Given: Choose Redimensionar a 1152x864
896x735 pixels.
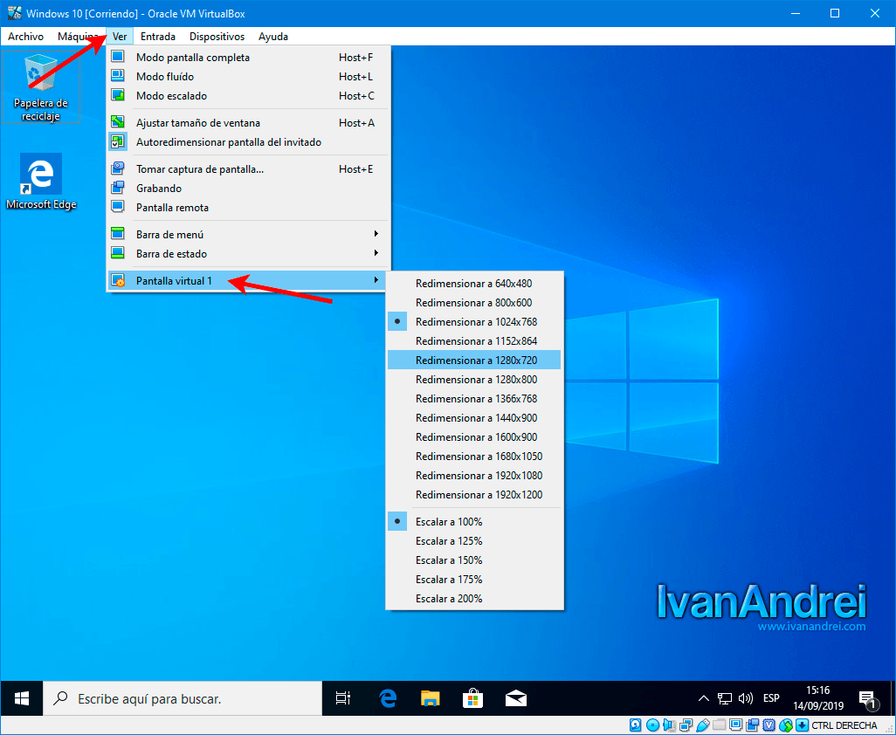Looking at the screenshot, I should click(x=474, y=341).
